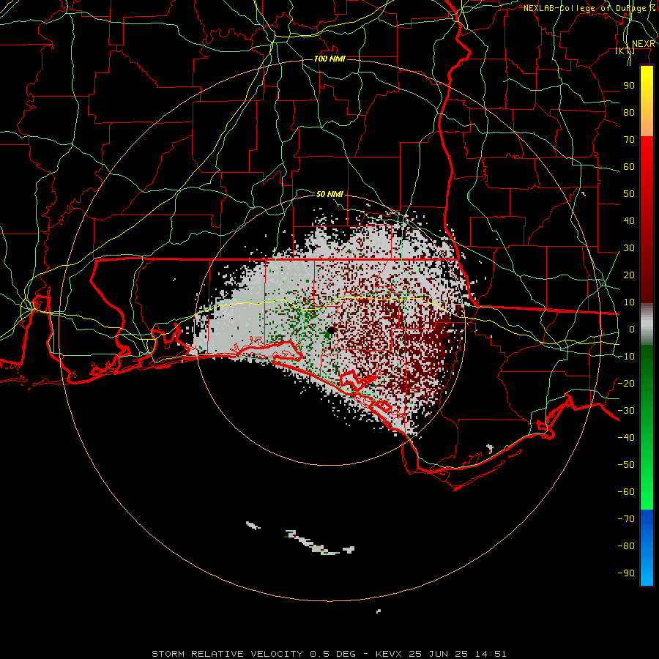Select the 90 value on the velocity scale
Screen dimensions: 659x659
[x=629, y=86]
